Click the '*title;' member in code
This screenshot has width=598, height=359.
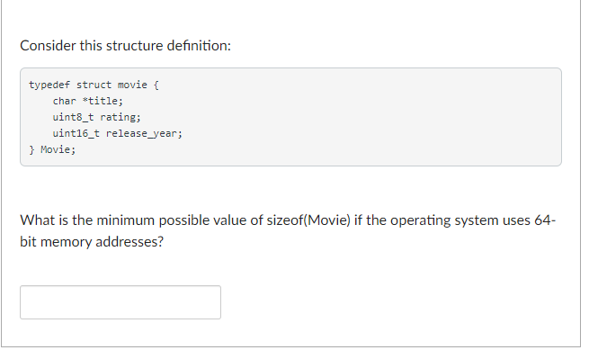103,101
